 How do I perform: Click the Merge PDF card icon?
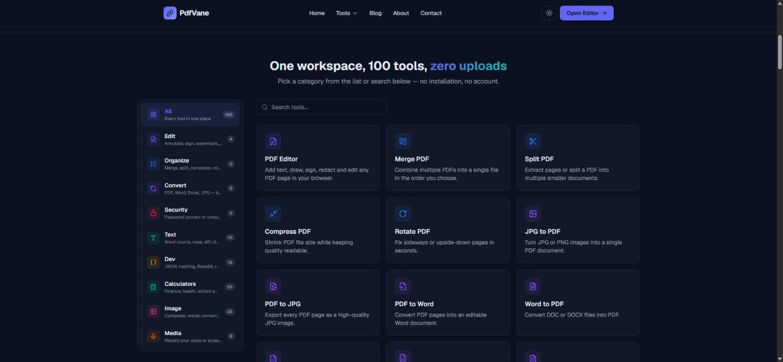coord(403,141)
